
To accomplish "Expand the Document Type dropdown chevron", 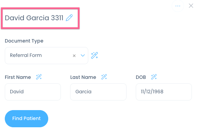I will click(x=83, y=56).
